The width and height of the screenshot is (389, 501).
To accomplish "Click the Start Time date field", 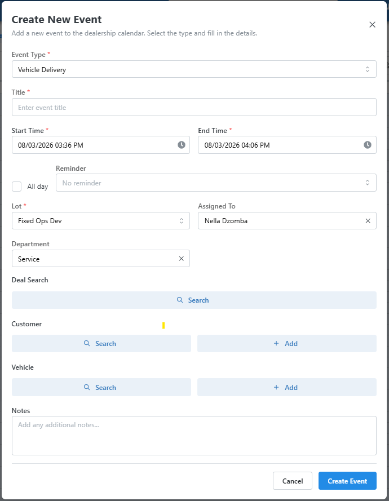I will pos(101,145).
